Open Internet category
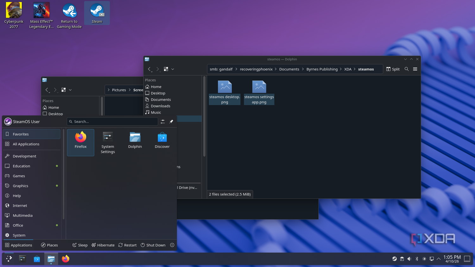Viewport: 475px width, 267px height. [31, 206]
